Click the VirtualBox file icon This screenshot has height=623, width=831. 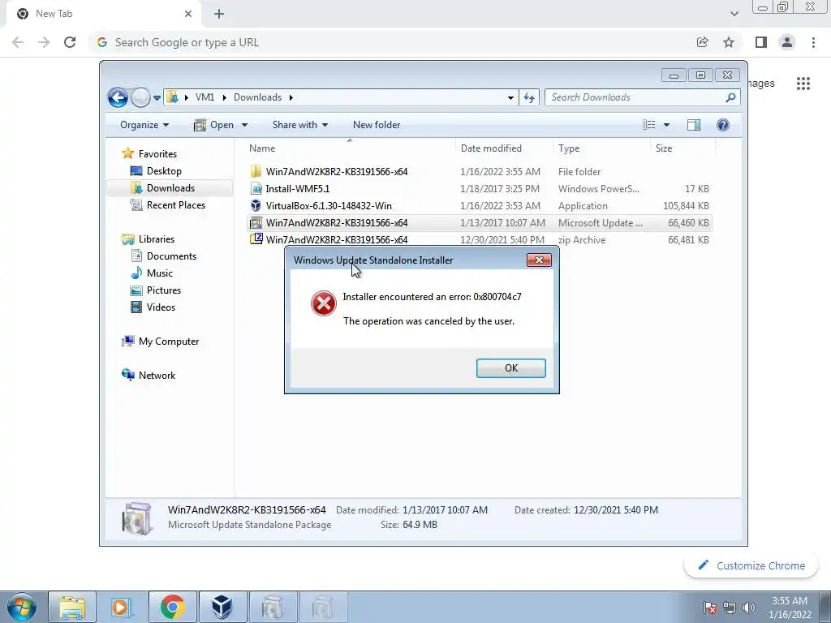(x=256, y=205)
